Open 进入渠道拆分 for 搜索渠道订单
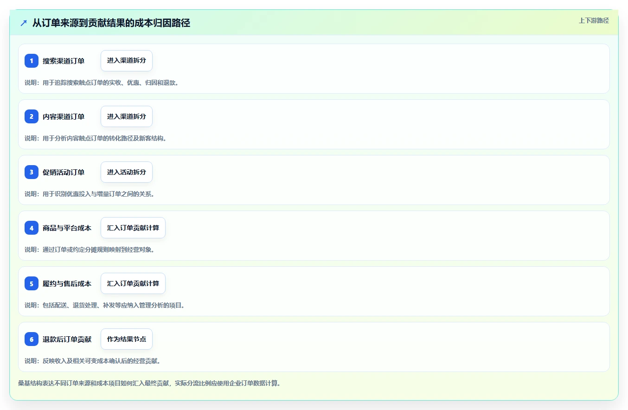Viewport: 628px width, 410px height. pos(127,61)
